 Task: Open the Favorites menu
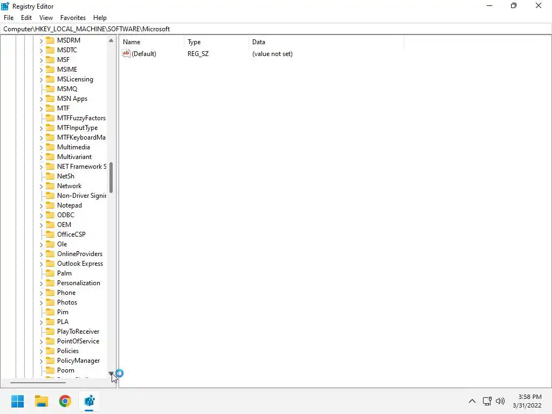[x=73, y=18]
